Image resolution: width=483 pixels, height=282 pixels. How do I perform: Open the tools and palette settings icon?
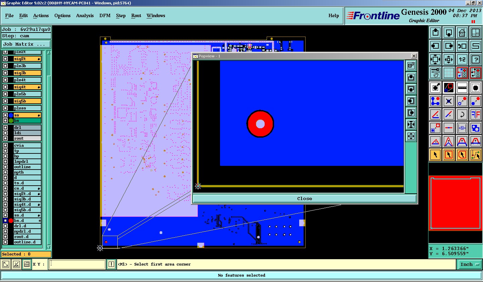tap(435, 73)
